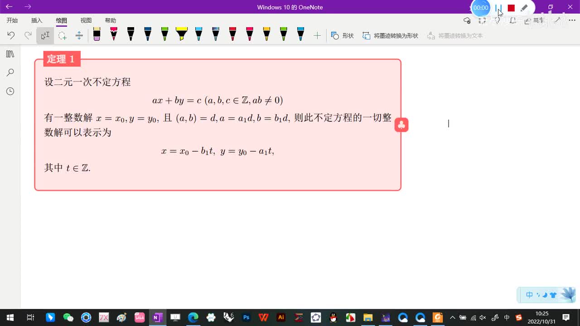This screenshot has height=326, width=580.
Task: Open Adobe Illustrator from the taskbar
Action: coord(281,317)
